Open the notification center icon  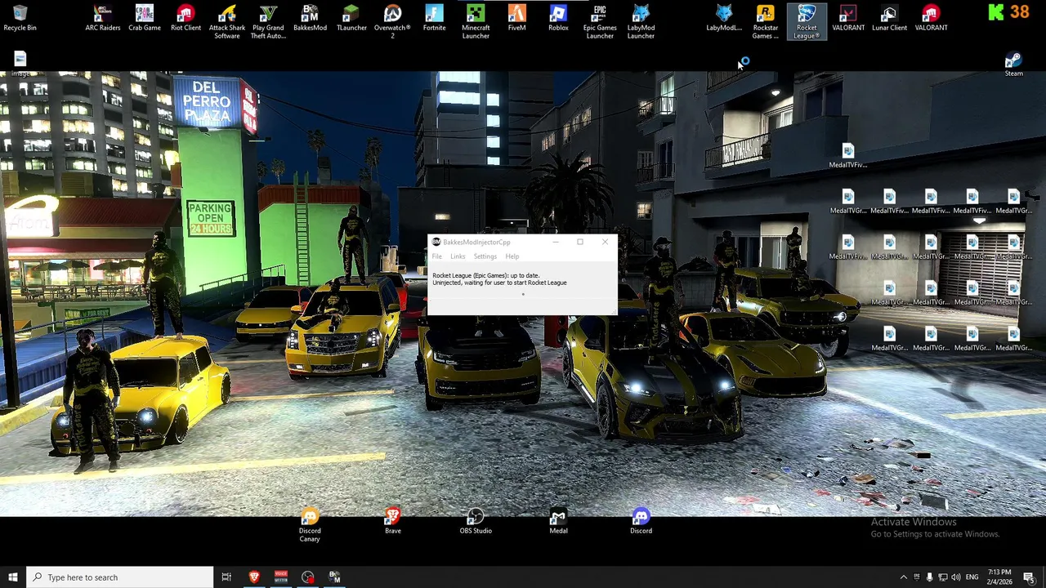[x=1029, y=577]
